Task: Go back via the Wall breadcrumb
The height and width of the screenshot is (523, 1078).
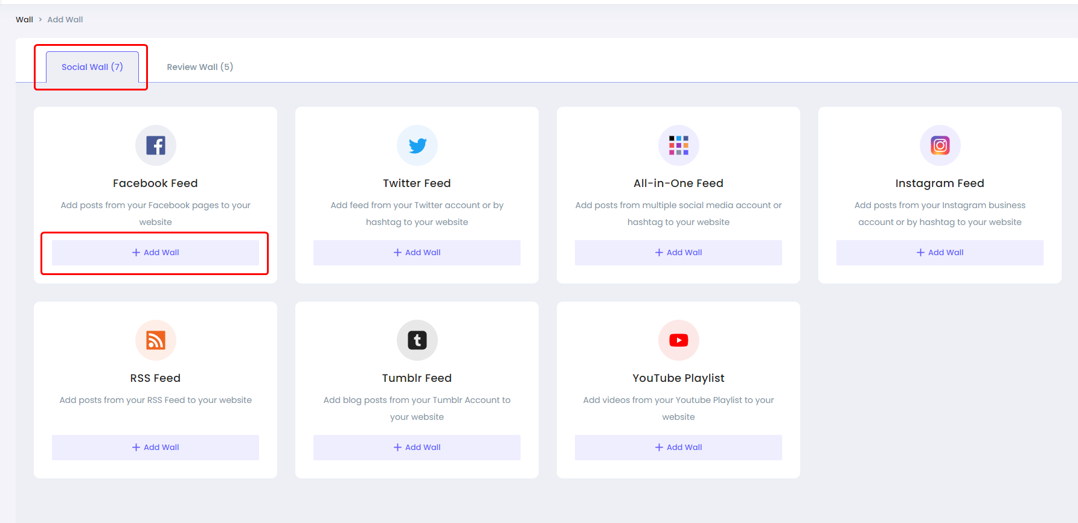Action: 24,19
